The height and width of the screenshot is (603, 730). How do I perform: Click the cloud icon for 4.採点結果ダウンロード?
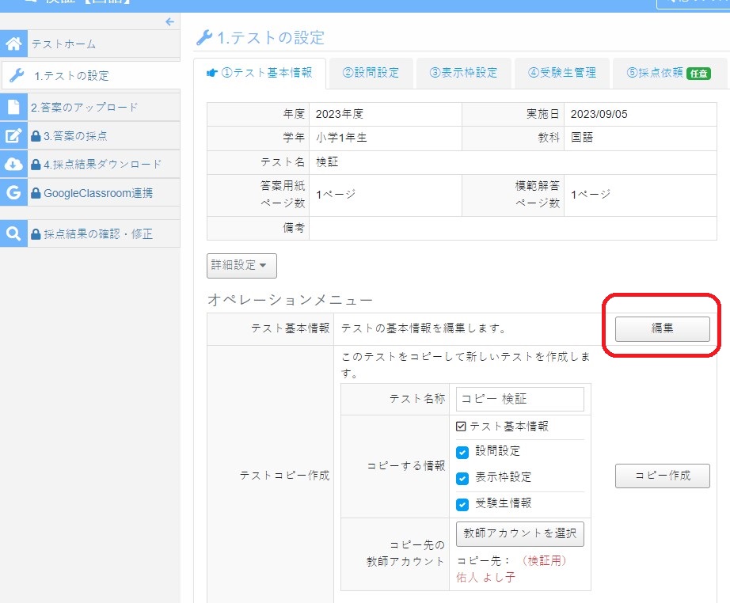[x=13, y=164]
